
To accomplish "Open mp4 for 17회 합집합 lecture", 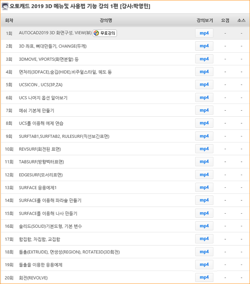I will click(204, 239).
